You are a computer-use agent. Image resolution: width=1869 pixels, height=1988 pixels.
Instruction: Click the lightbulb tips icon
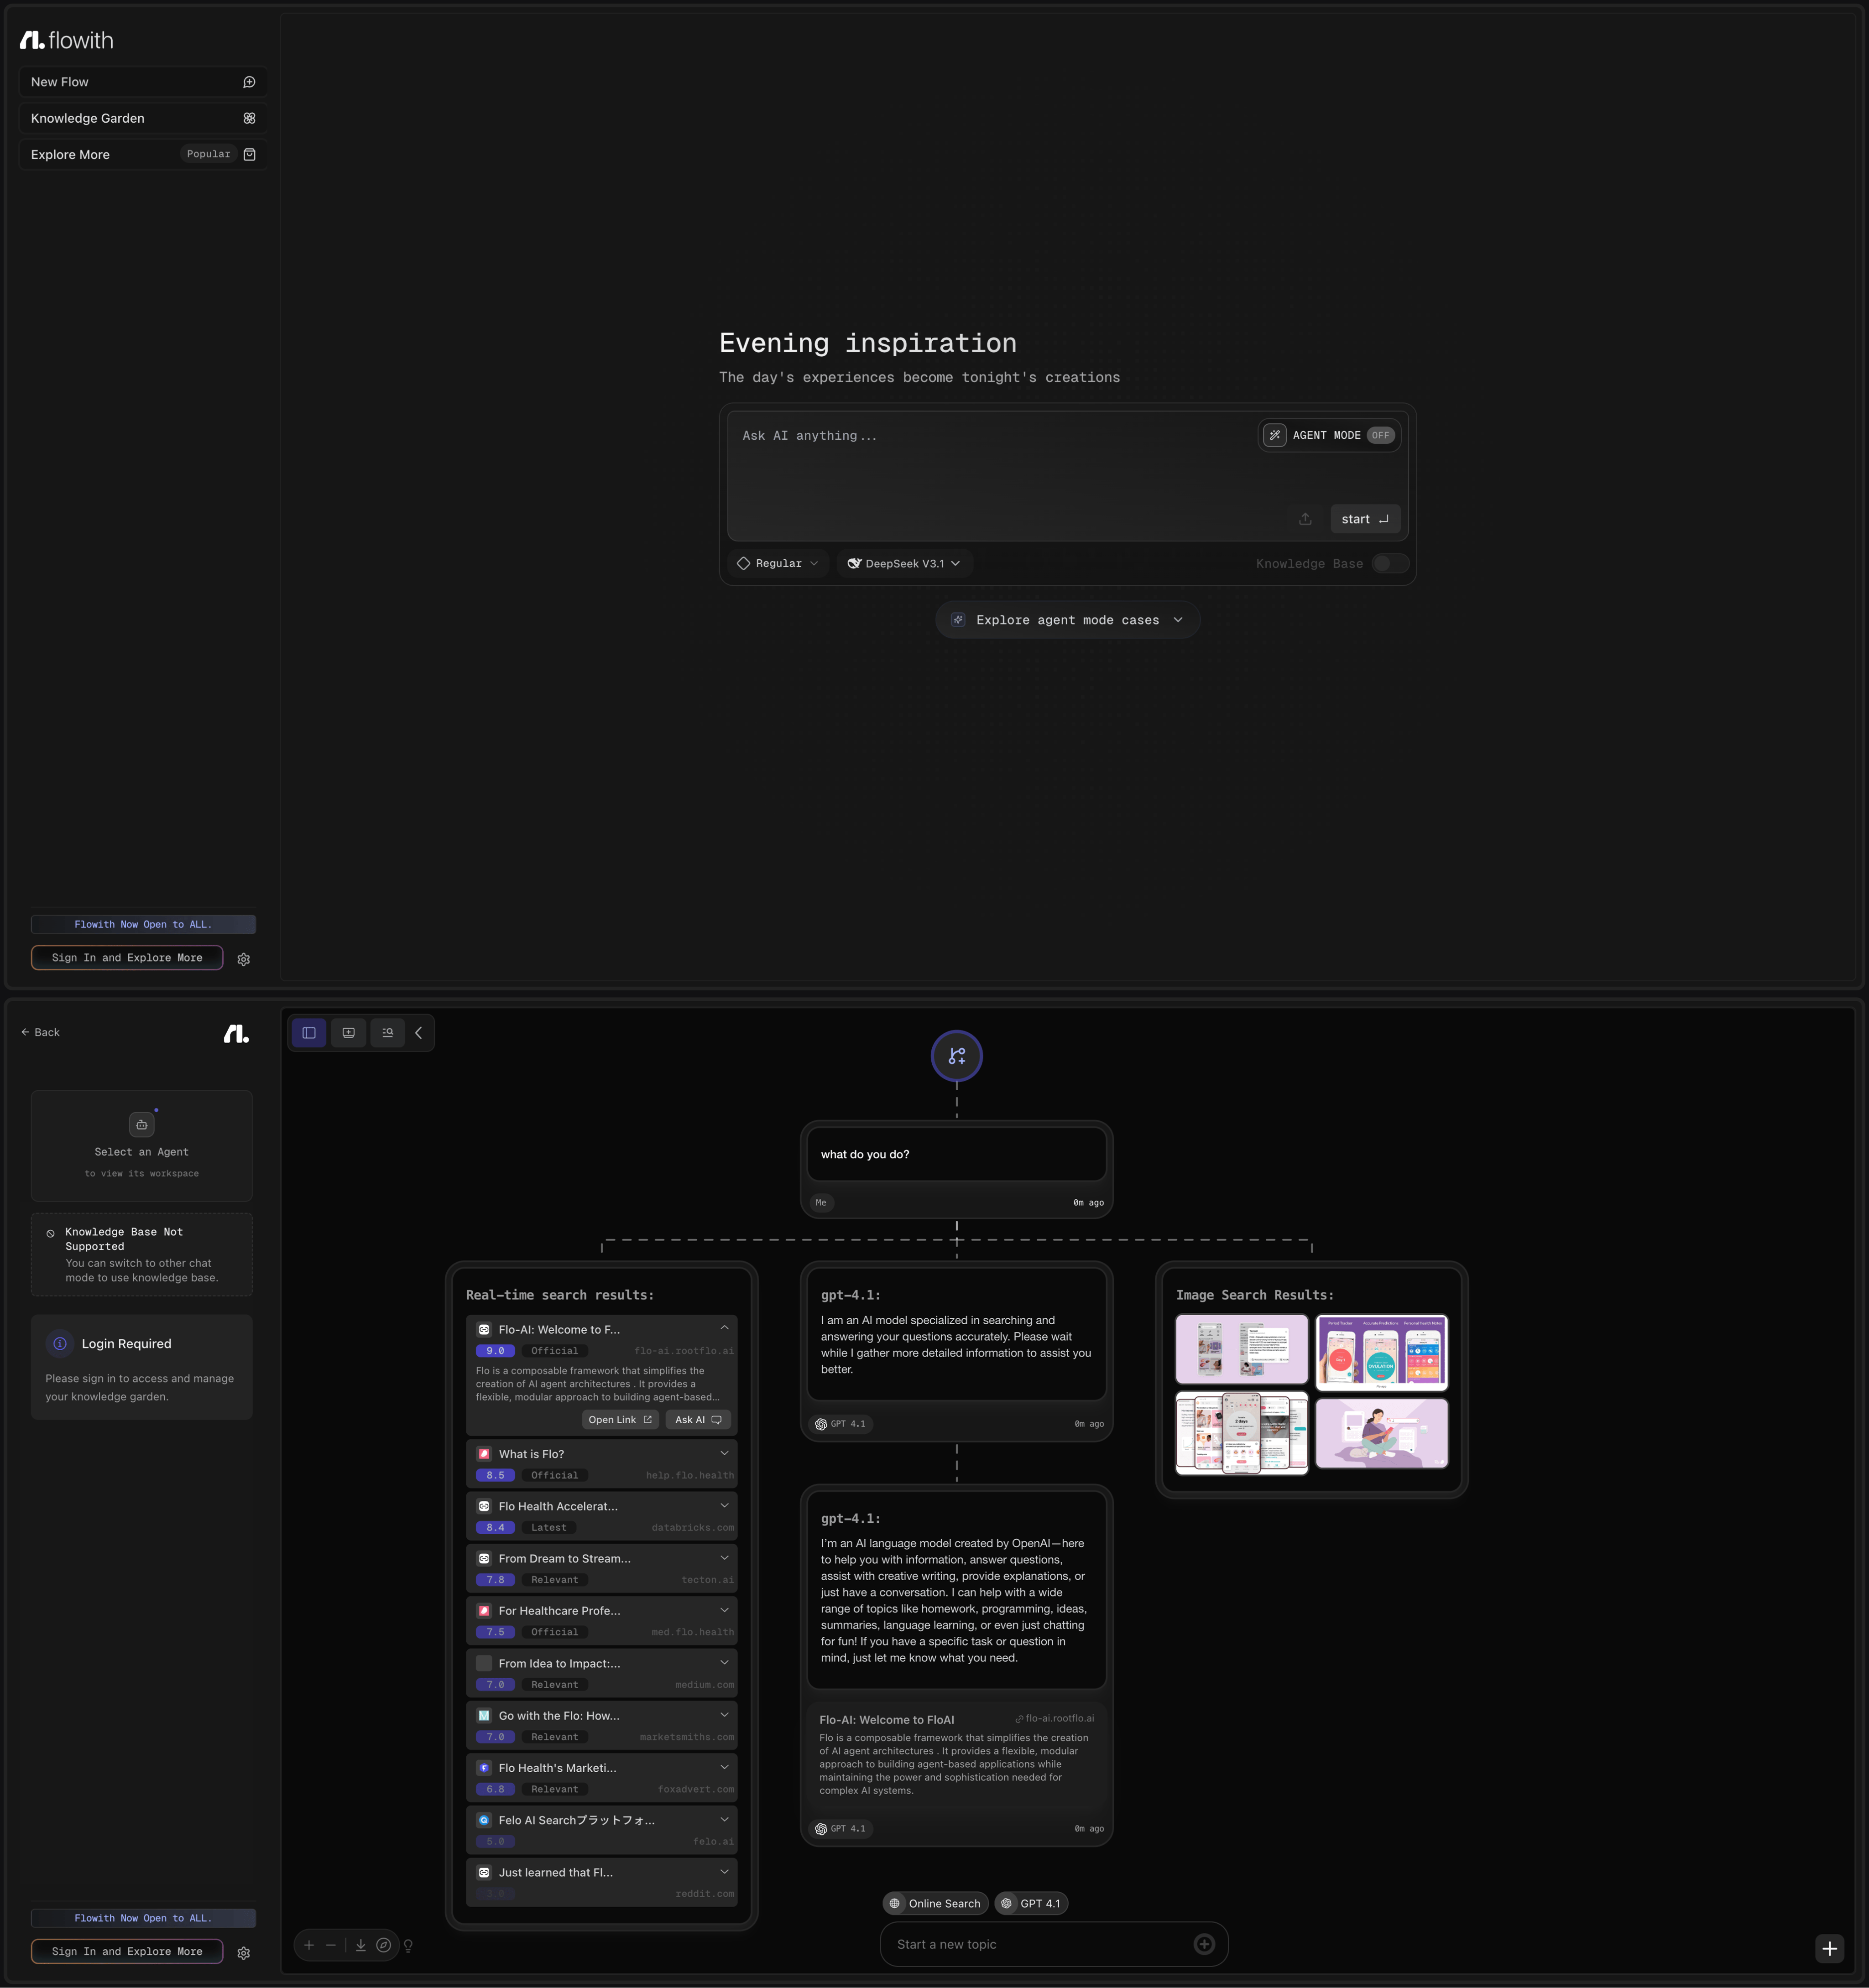click(408, 1946)
